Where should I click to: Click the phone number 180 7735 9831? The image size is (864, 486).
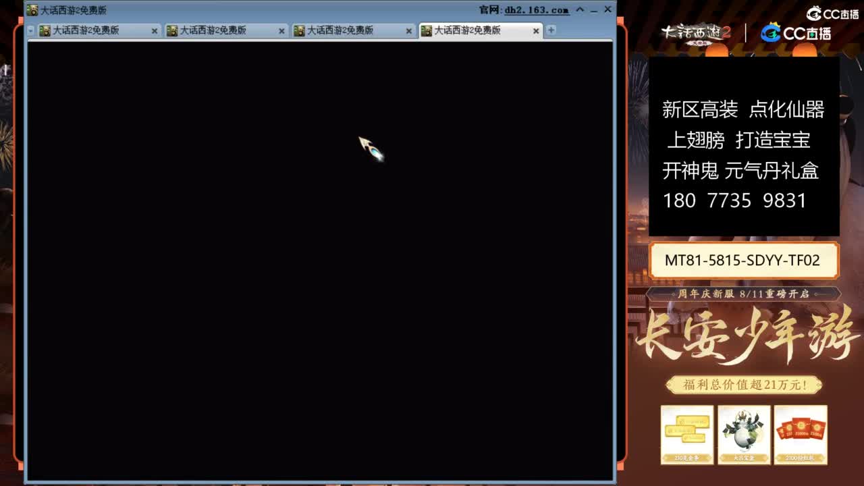pyautogui.click(x=734, y=200)
